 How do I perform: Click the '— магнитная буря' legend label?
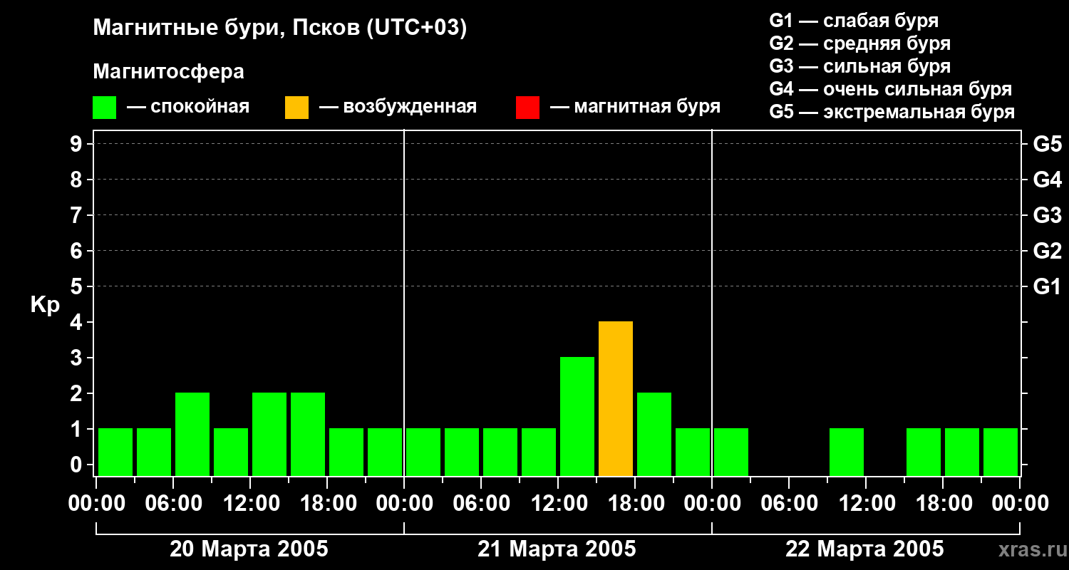tap(635, 107)
